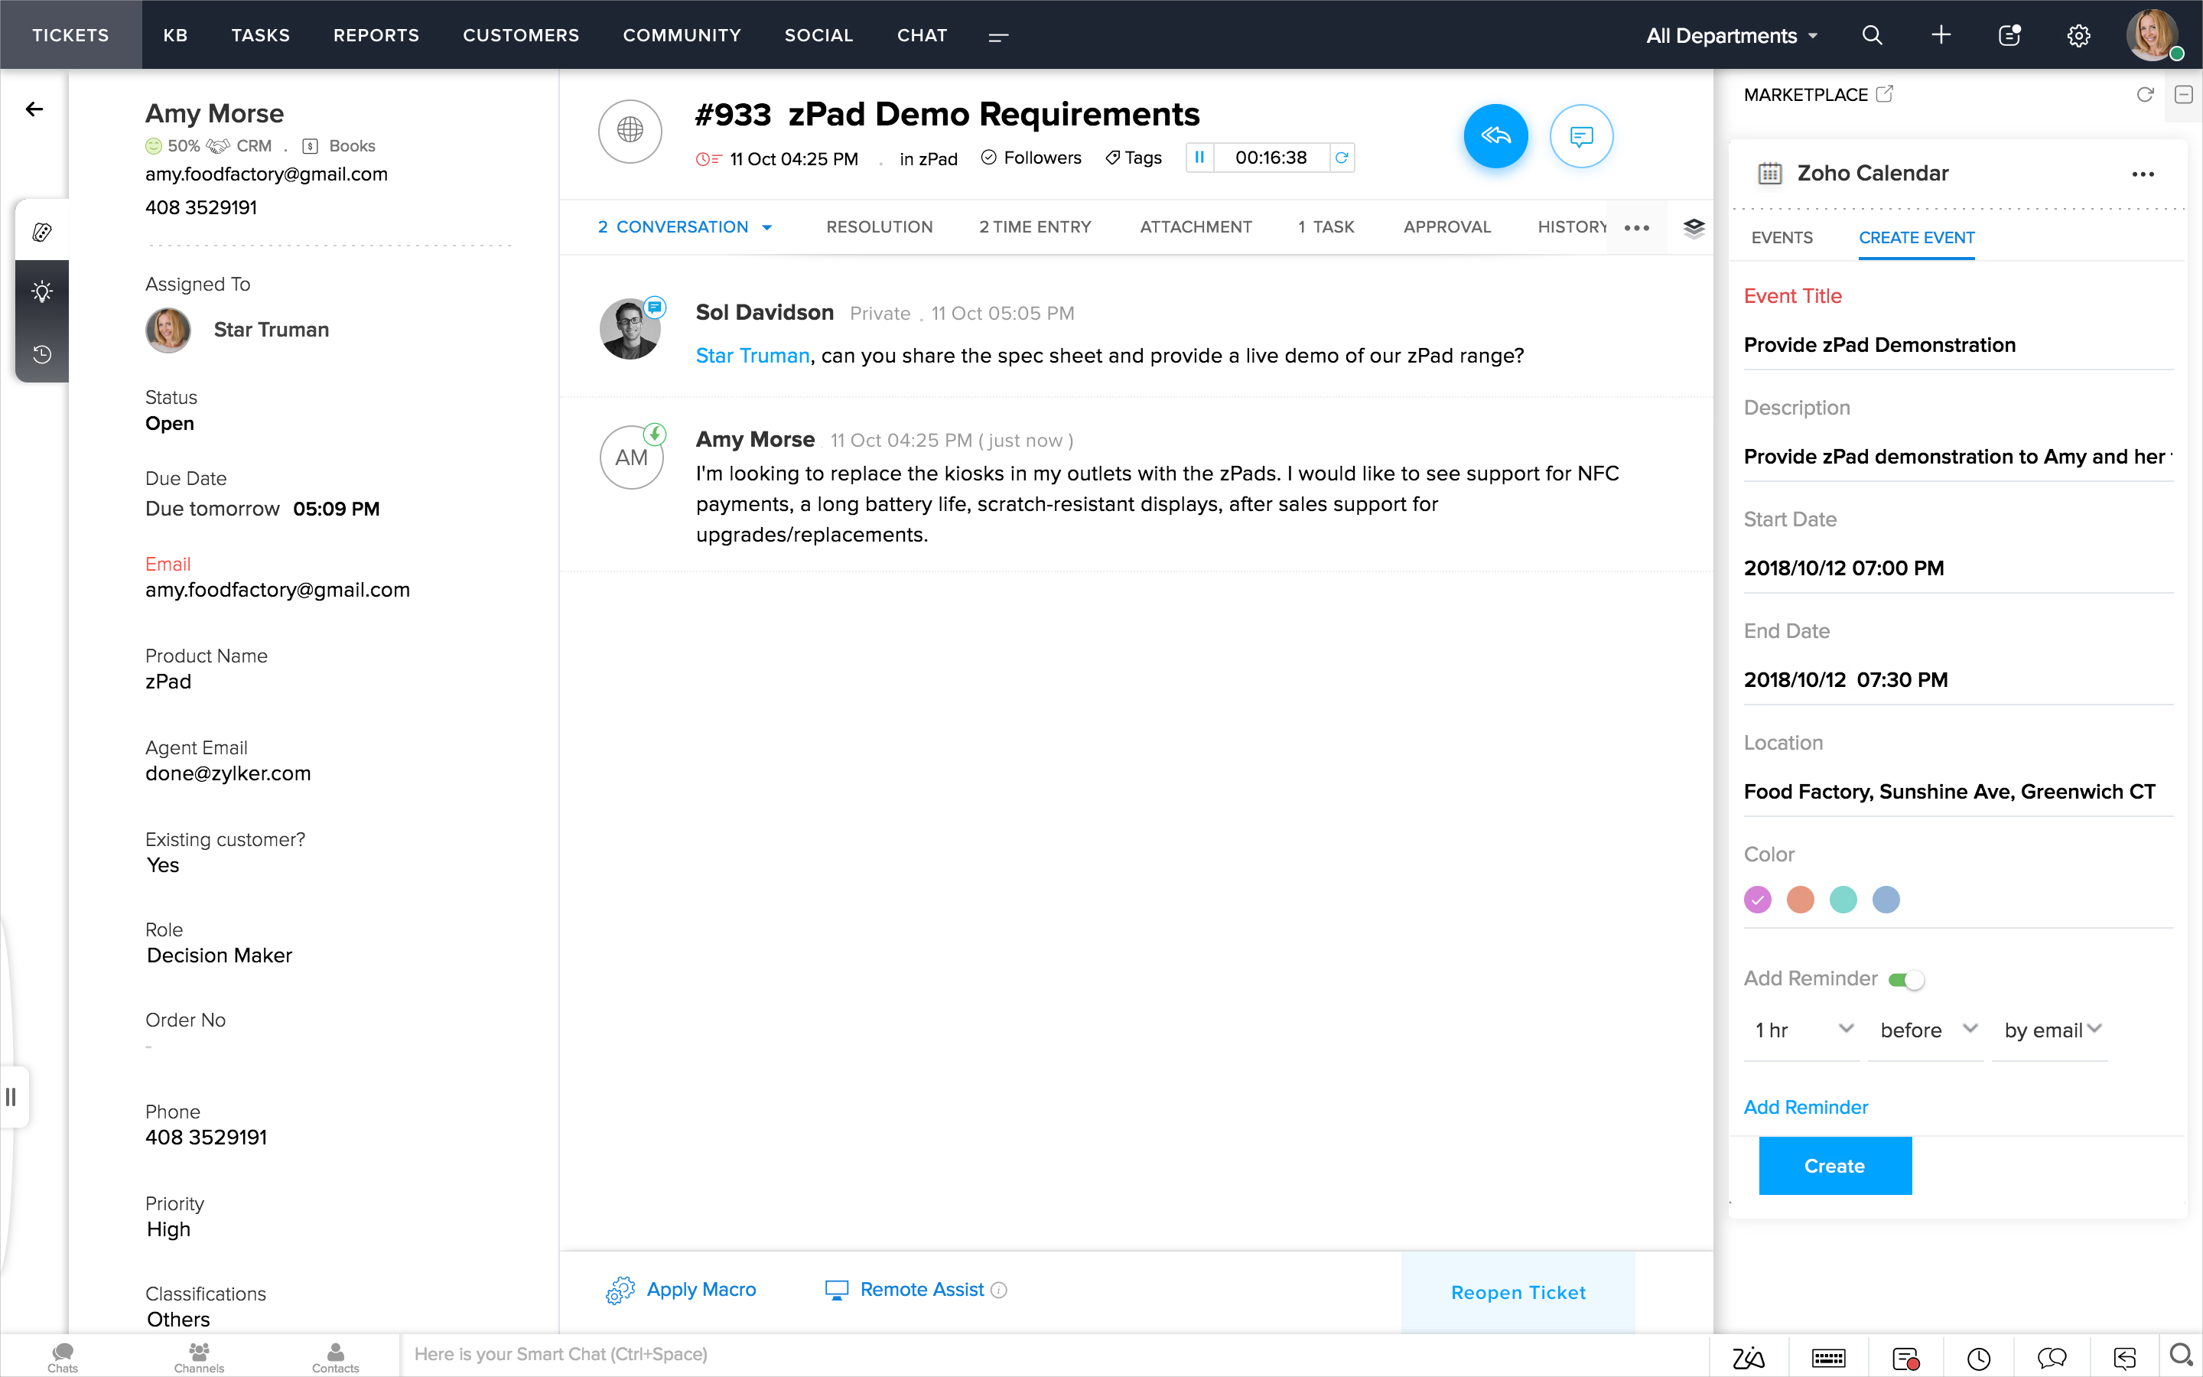Select the teal event color swatch
The width and height of the screenshot is (2203, 1377).
(1843, 900)
